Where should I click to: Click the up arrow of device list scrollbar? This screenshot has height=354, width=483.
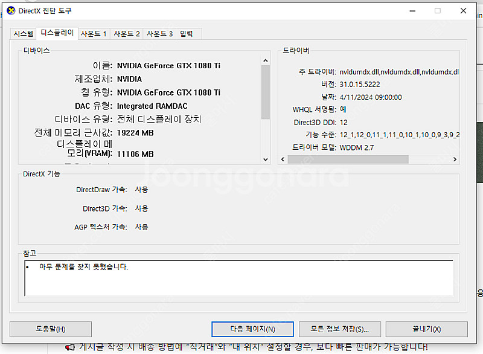pyautogui.click(x=266, y=60)
